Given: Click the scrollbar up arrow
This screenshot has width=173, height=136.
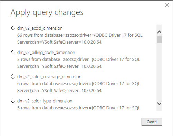Looking at the screenshot, I should [159, 32].
